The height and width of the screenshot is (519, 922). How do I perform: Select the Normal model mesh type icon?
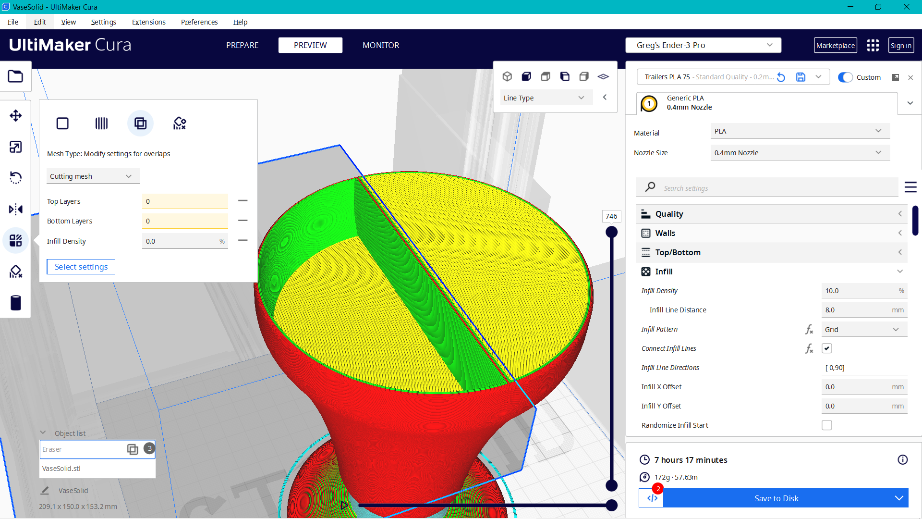coord(62,124)
